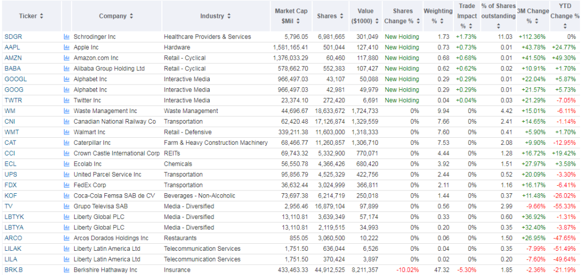581x275 pixels.
Task: Select Berkshire's 47.32 weighting value
Action: pos(443,270)
